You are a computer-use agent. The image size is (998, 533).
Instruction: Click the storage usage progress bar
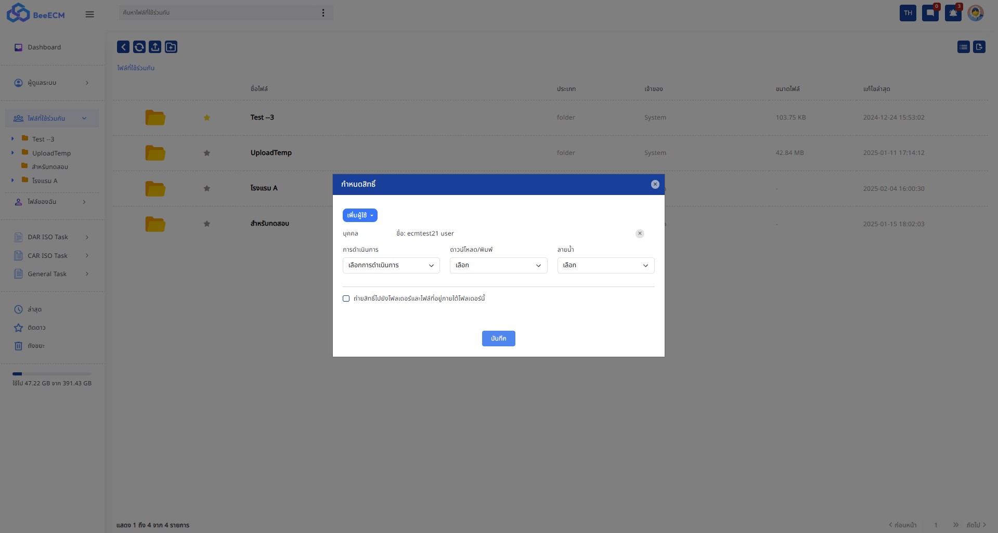tap(52, 374)
